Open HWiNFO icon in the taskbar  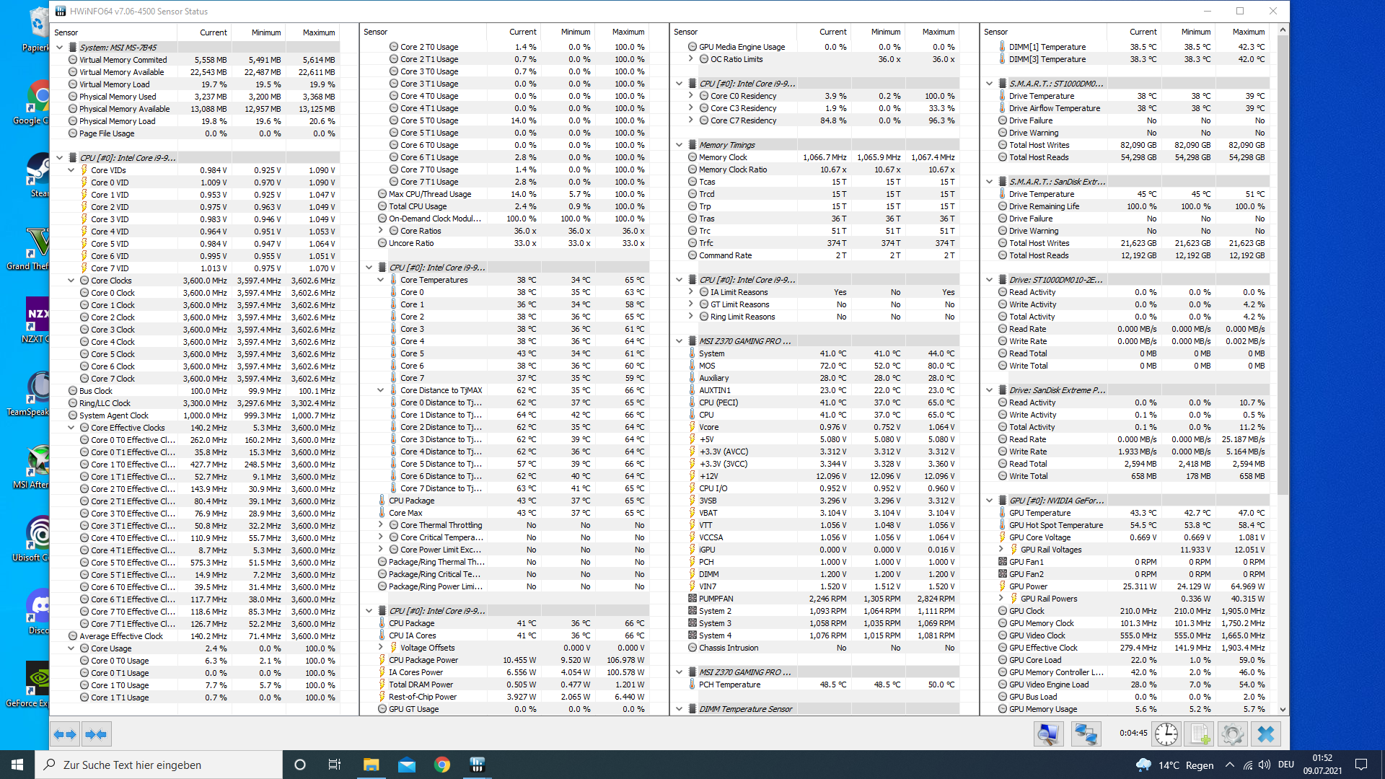pyautogui.click(x=477, y=765)
